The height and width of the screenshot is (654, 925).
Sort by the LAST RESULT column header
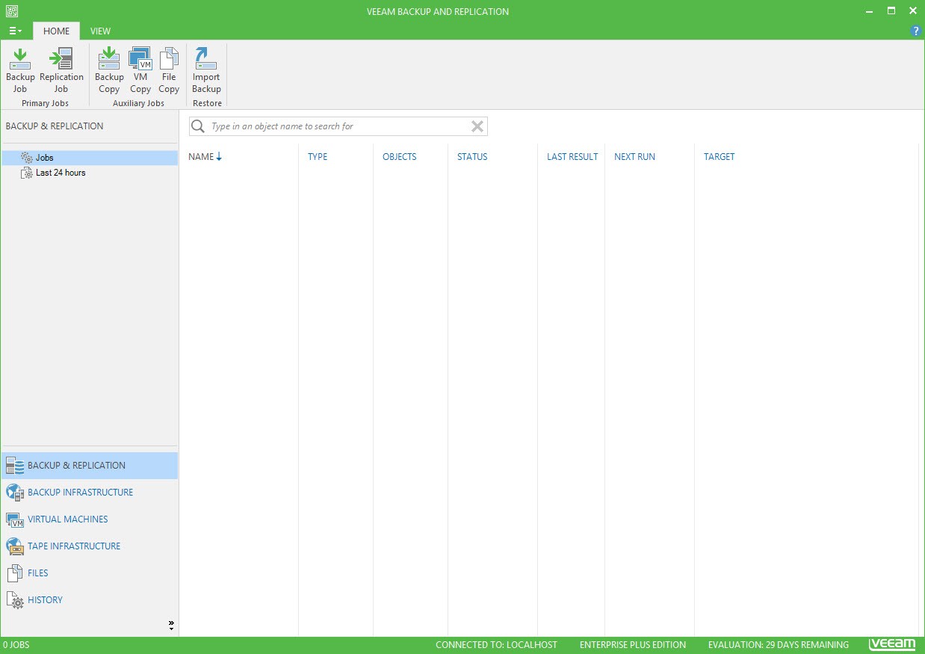(572, 157)
